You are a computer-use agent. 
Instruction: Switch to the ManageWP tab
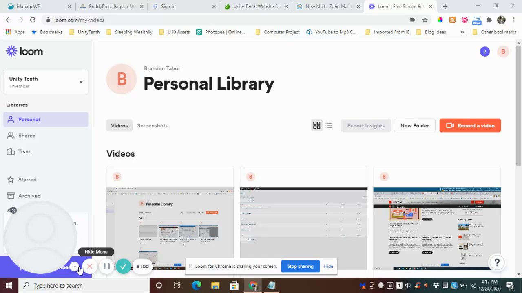point(38,7)
